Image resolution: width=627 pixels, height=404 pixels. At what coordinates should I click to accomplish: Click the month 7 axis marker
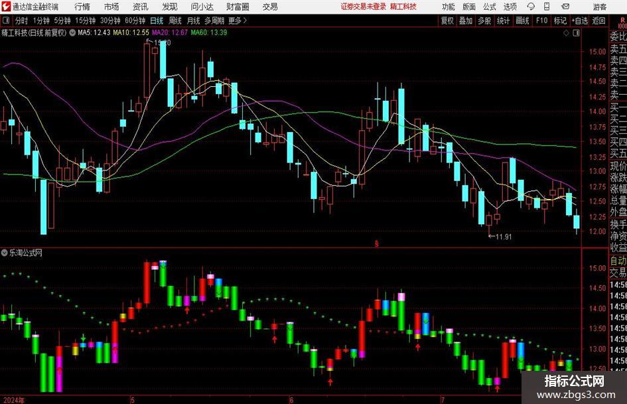(x=443, y=400)
